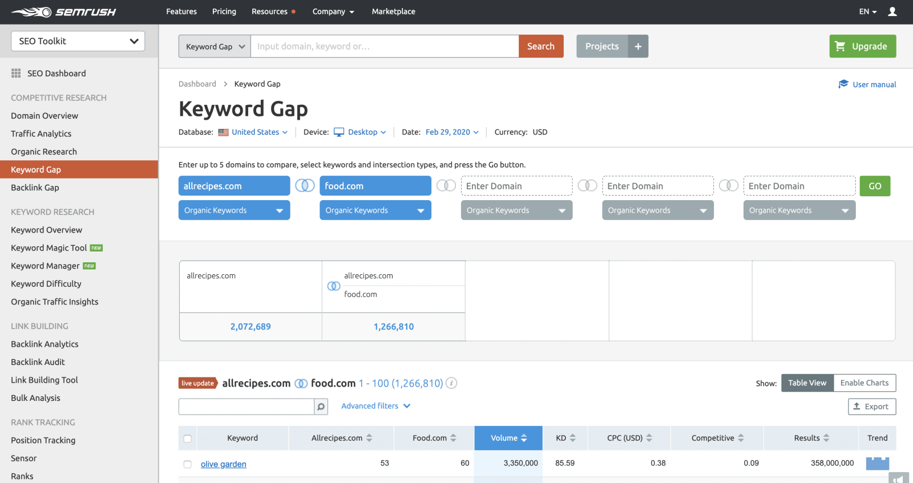Switch to Enable Charts view
This screenshot has height=483, width=913.
(x=864, y=383)
